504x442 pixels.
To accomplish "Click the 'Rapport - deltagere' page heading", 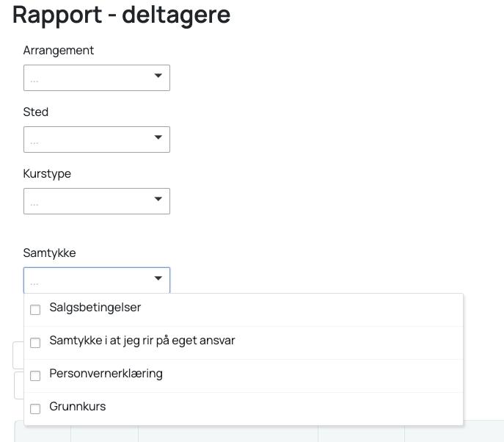I will tap(121, 15).
